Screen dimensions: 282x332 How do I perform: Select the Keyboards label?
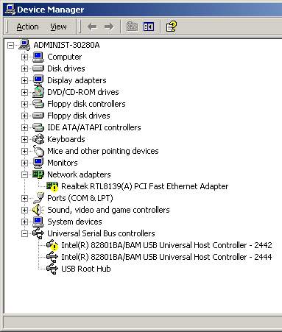point(66,139)
